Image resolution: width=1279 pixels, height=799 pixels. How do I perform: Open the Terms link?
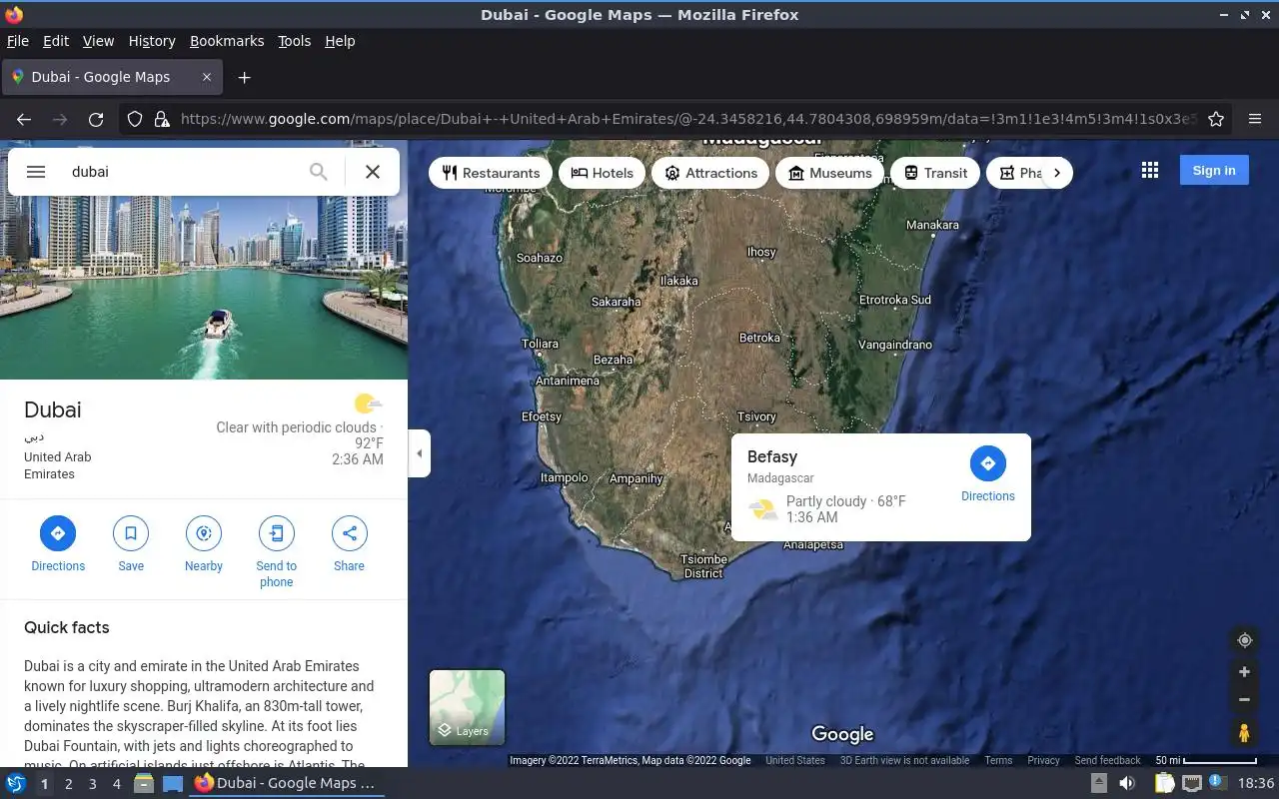click(x=998, y=761)
